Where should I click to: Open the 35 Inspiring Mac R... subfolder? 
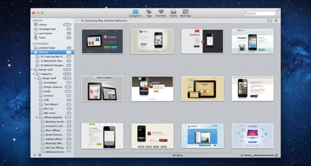point(52,56)
